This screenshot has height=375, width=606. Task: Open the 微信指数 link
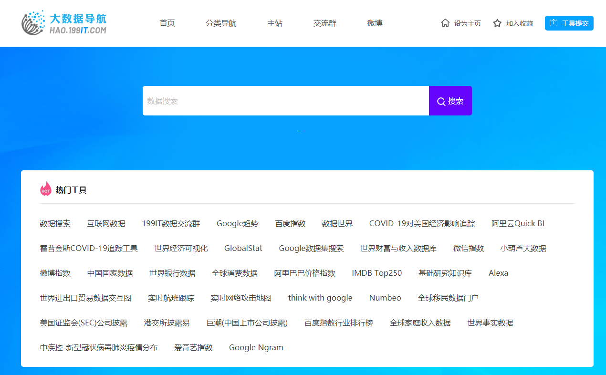(x=468, y=248)
